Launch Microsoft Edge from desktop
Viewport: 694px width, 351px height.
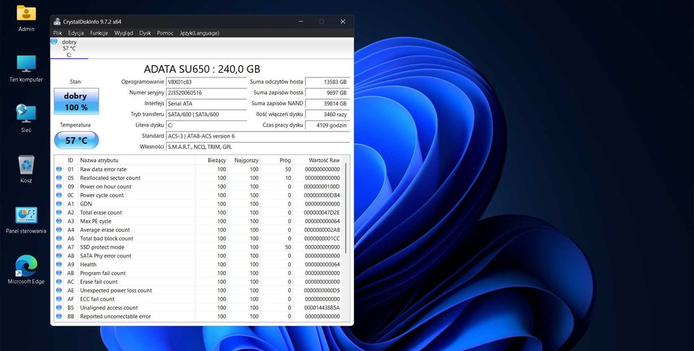click(26, 270)
